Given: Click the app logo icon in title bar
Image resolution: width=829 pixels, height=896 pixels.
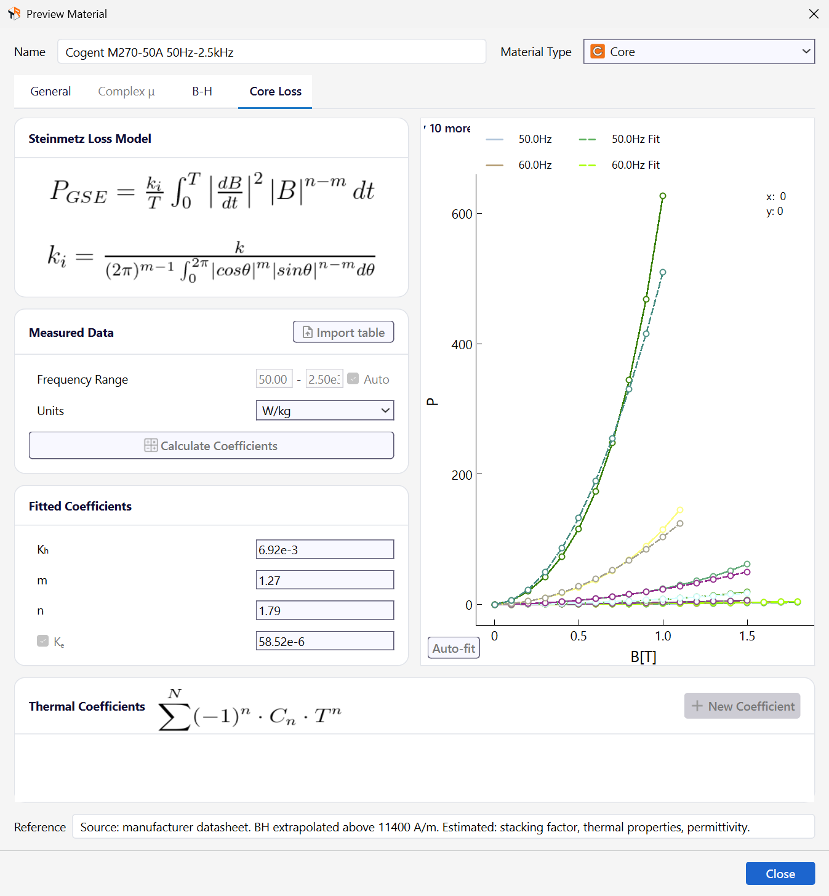Looking at the screenshot, I should (x=14, y=14).
